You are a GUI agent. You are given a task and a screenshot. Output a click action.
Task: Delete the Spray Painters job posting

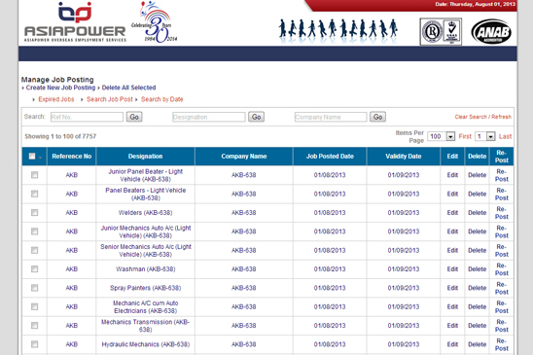477,288
